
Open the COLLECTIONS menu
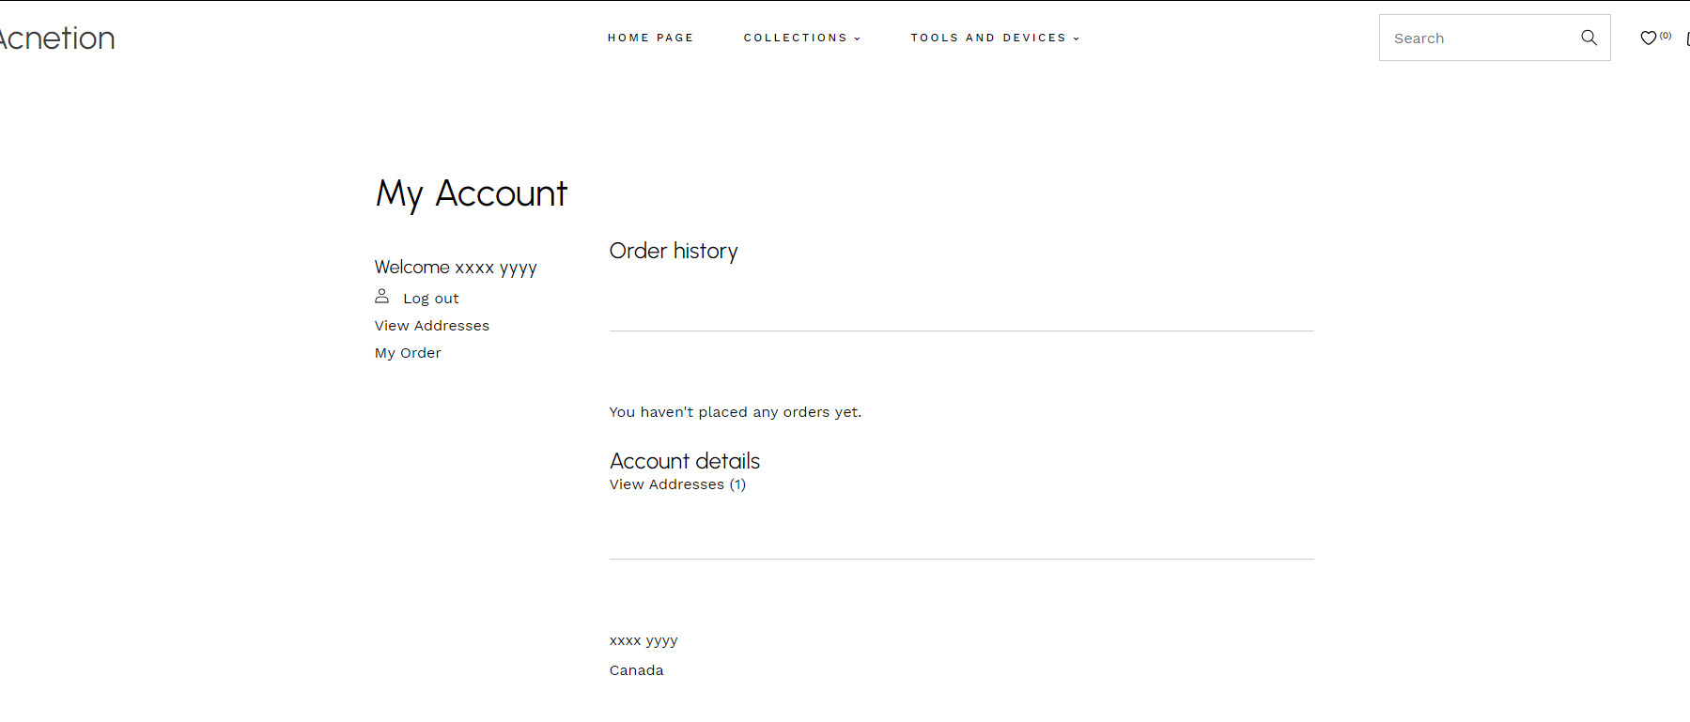point(796,38)
